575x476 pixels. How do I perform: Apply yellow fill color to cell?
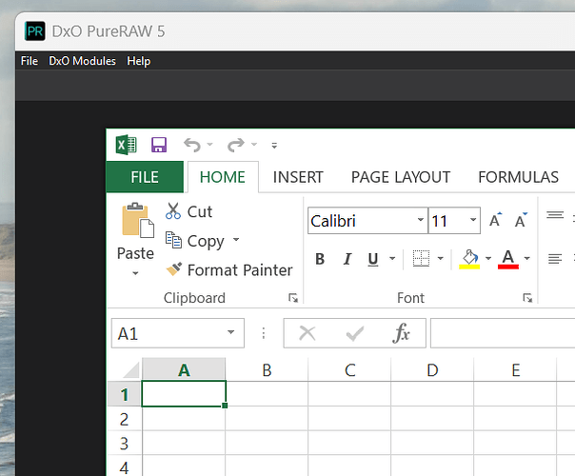point(469,259)
